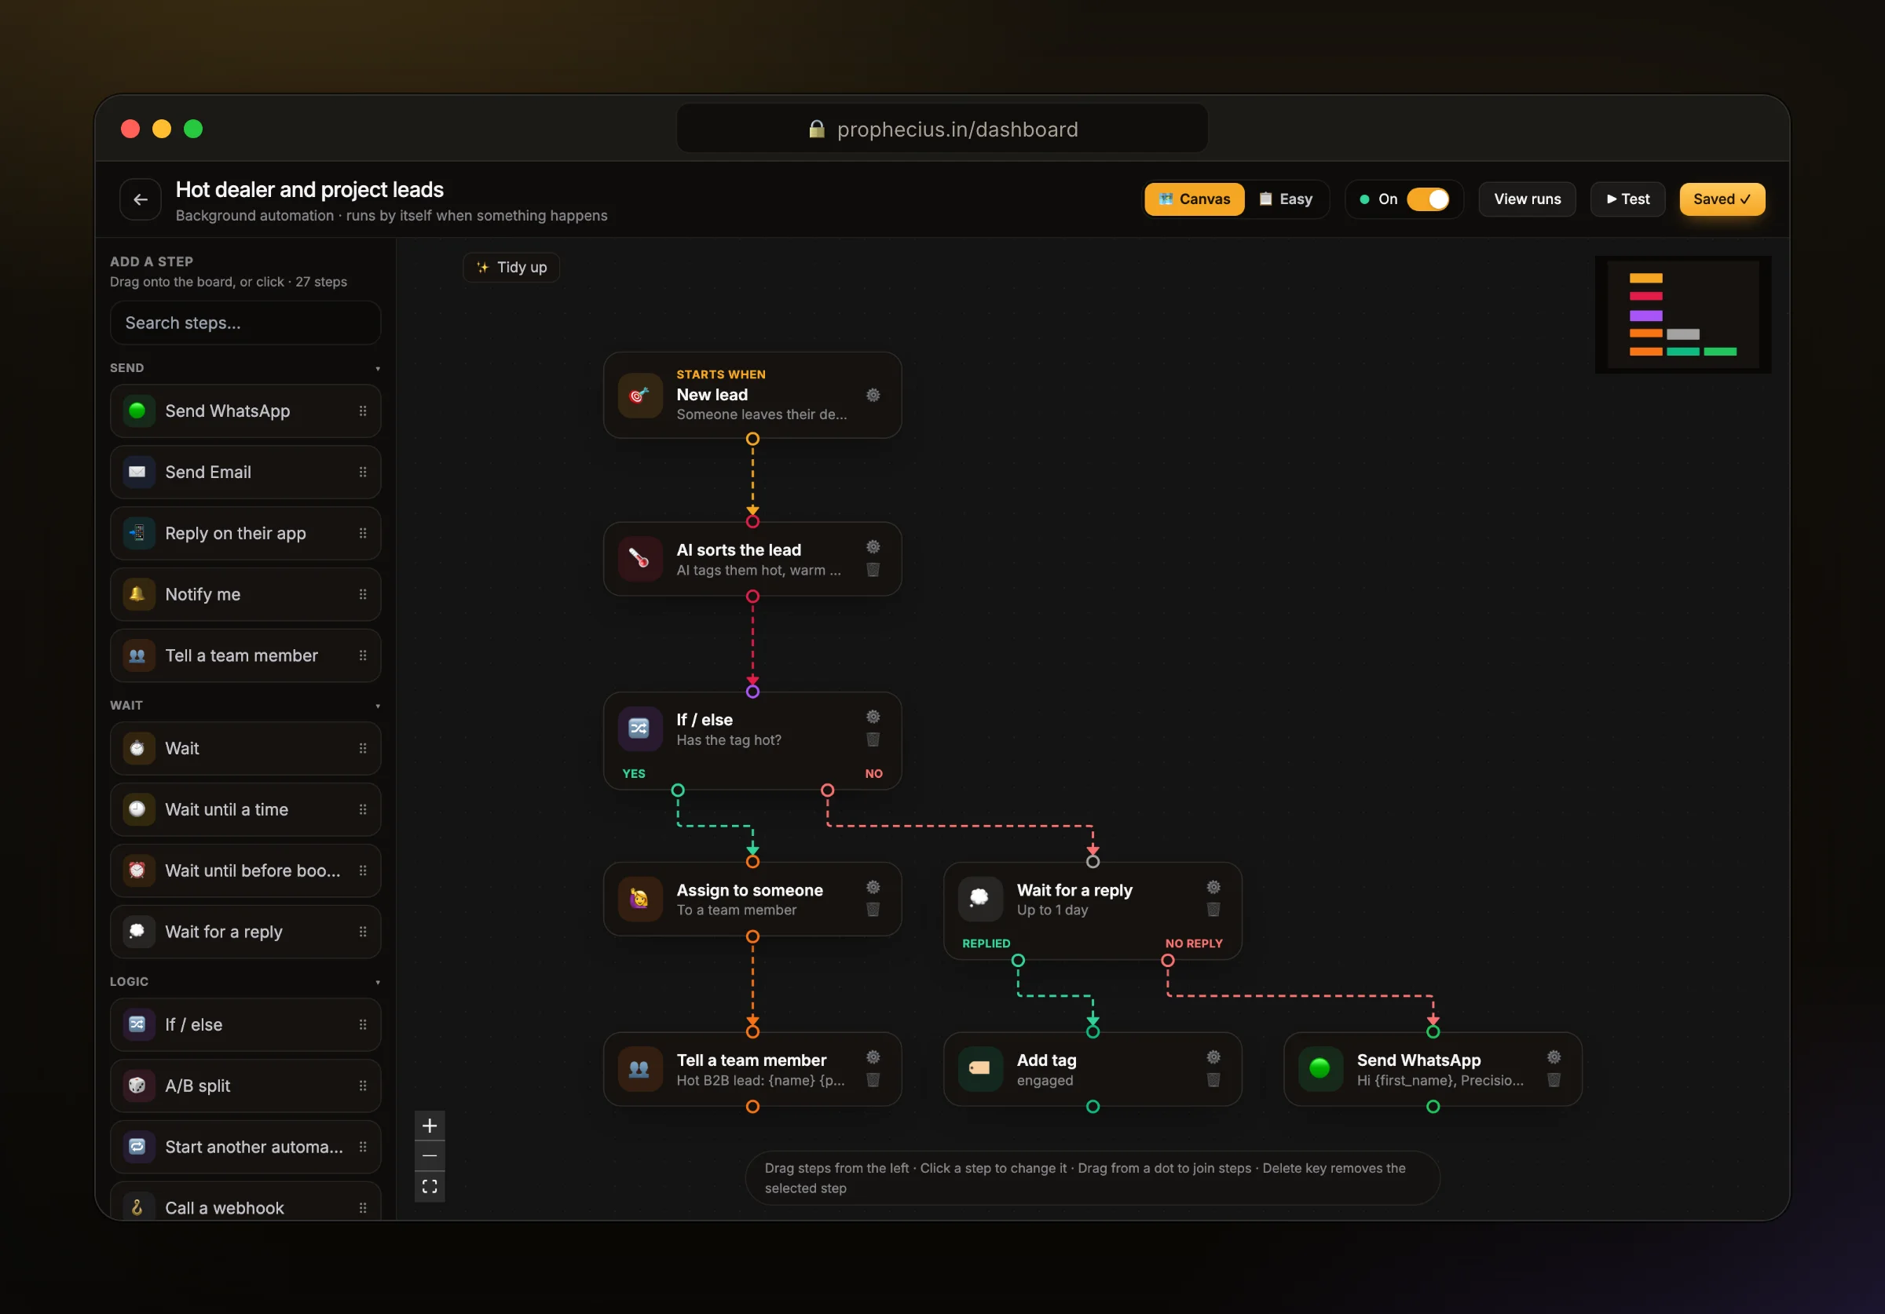This screenshot has height=1314, width=1885.
Task: Click the minimap preview
Action: point(1682,316)
